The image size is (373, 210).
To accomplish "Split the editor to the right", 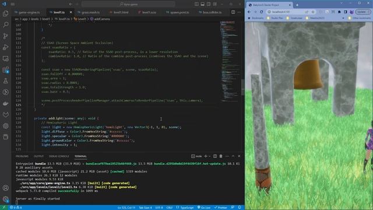I will click(233, 12).
